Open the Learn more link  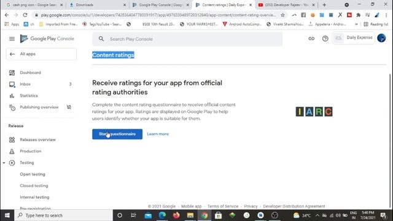coord(158,134)
